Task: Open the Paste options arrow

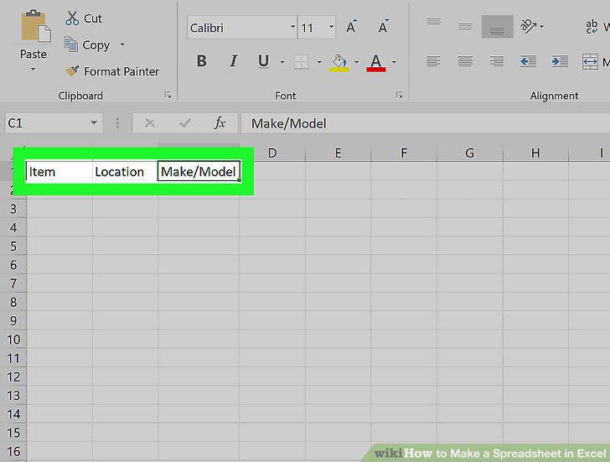Action: coord(33,70)
